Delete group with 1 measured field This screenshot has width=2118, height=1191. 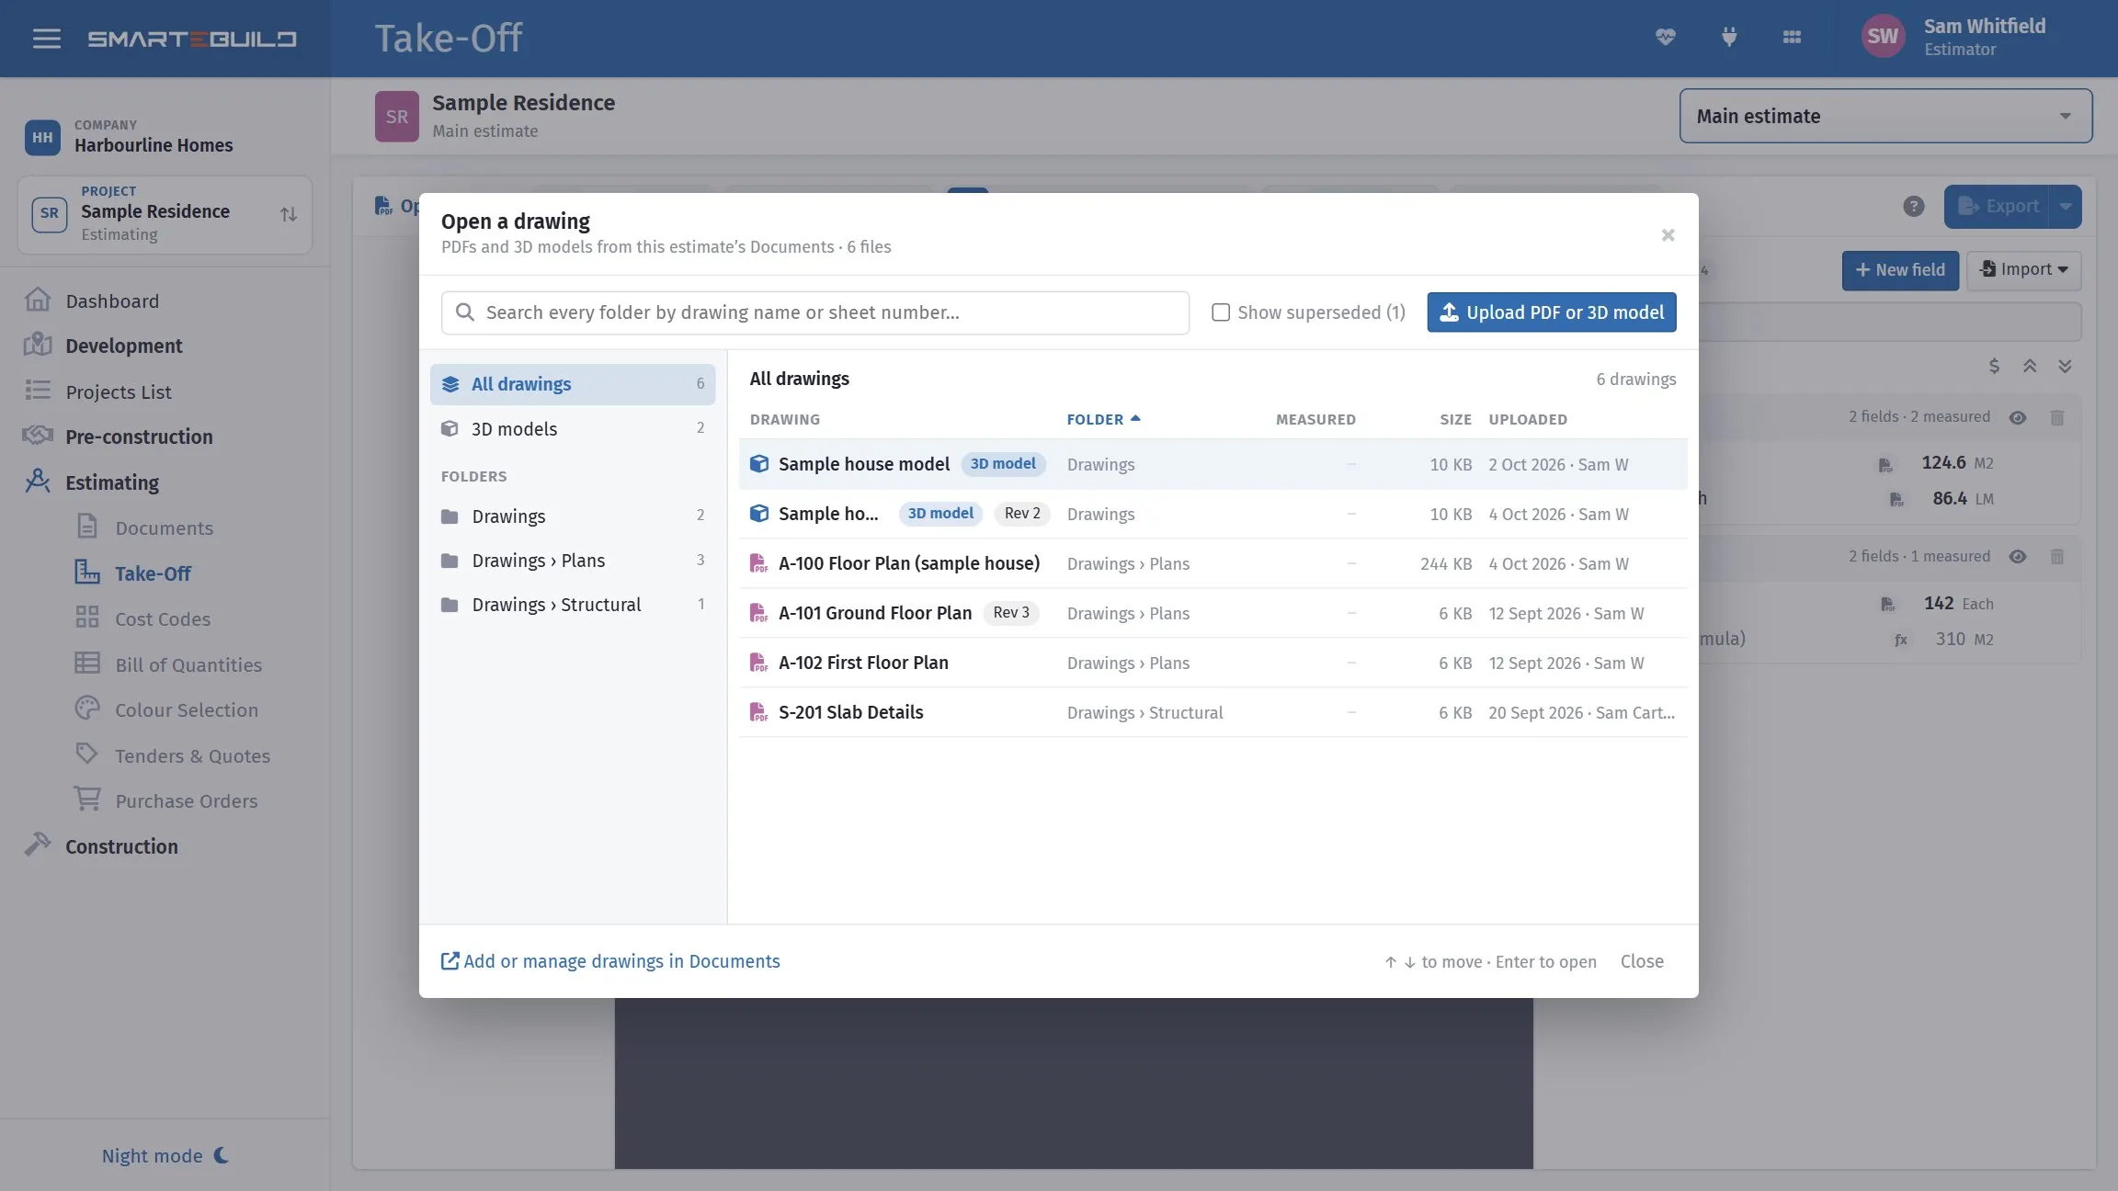pos(2057,557)
